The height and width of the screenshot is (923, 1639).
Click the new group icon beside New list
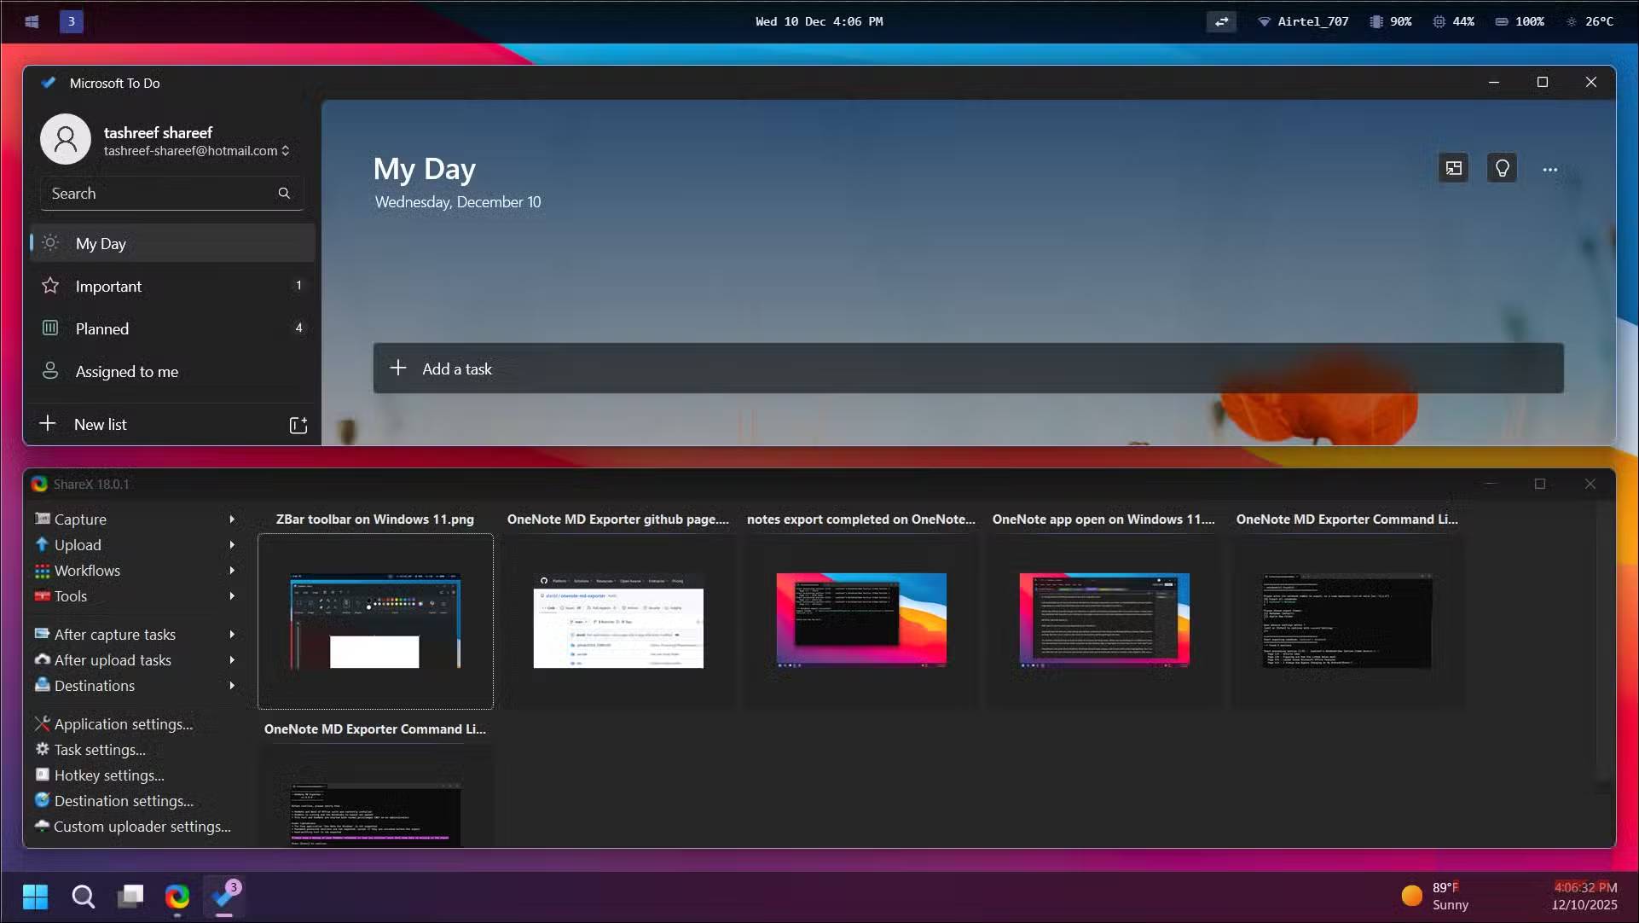pos(298,425)
